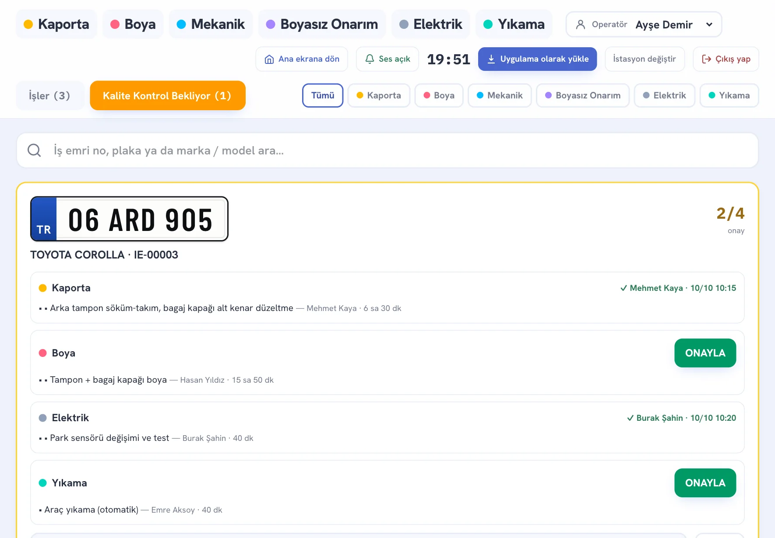This screenshot has height=538, width=775.
Task: Click Burak Şahin 10/10 10:20 approval text
Action: click(681, 418)
